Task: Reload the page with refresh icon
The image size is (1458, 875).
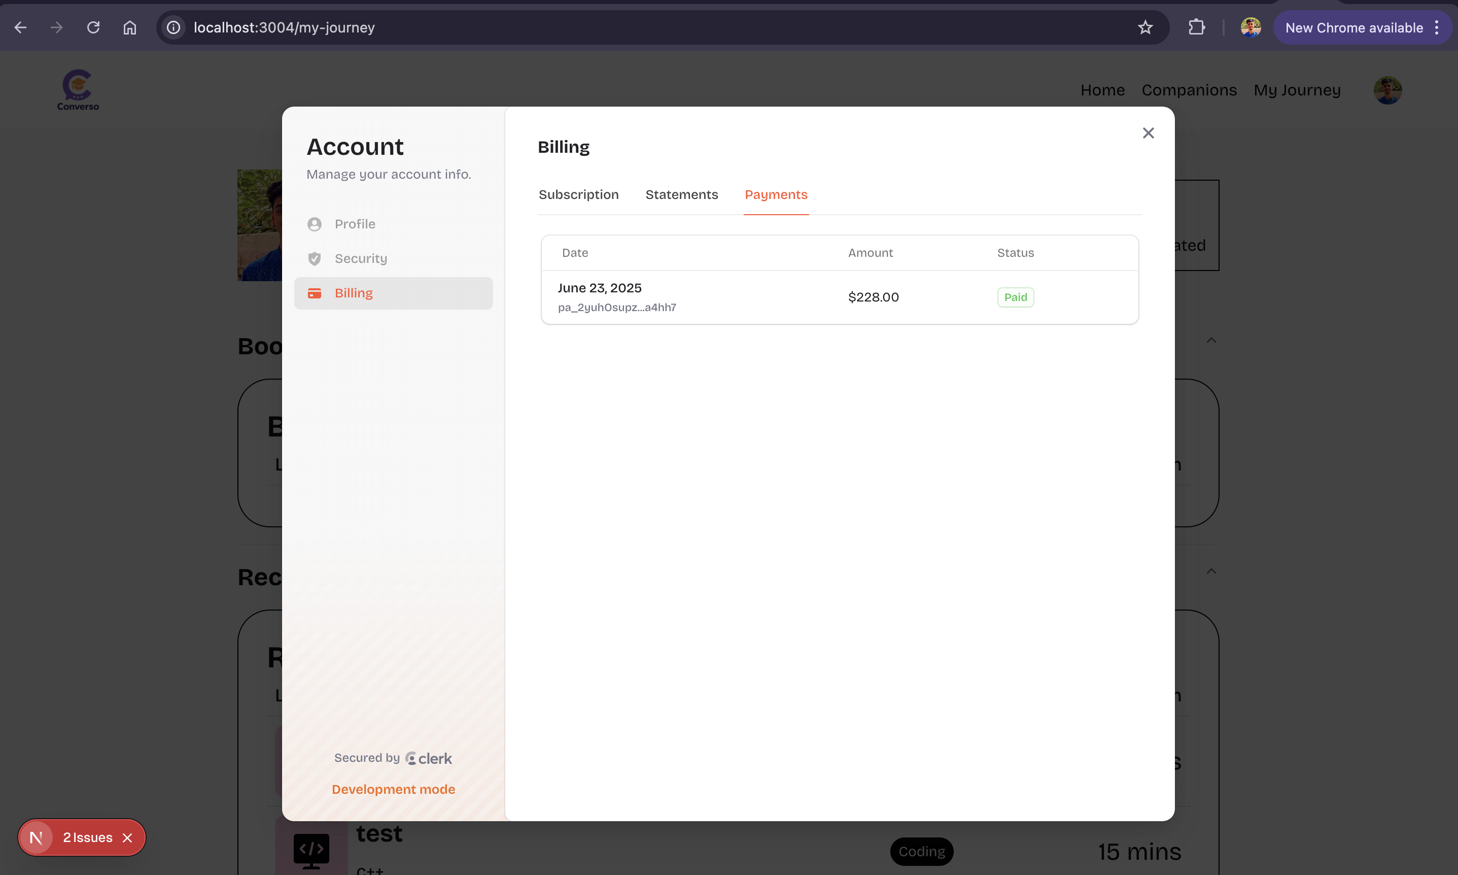Action: point(93,28)
